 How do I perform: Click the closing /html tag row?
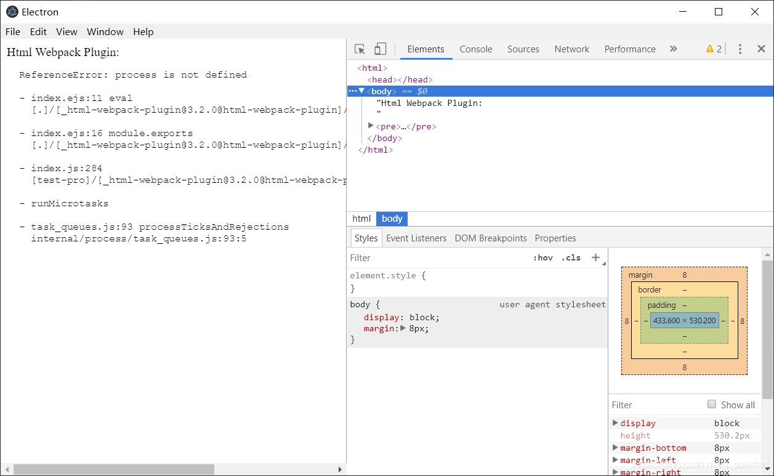[375, 150]
